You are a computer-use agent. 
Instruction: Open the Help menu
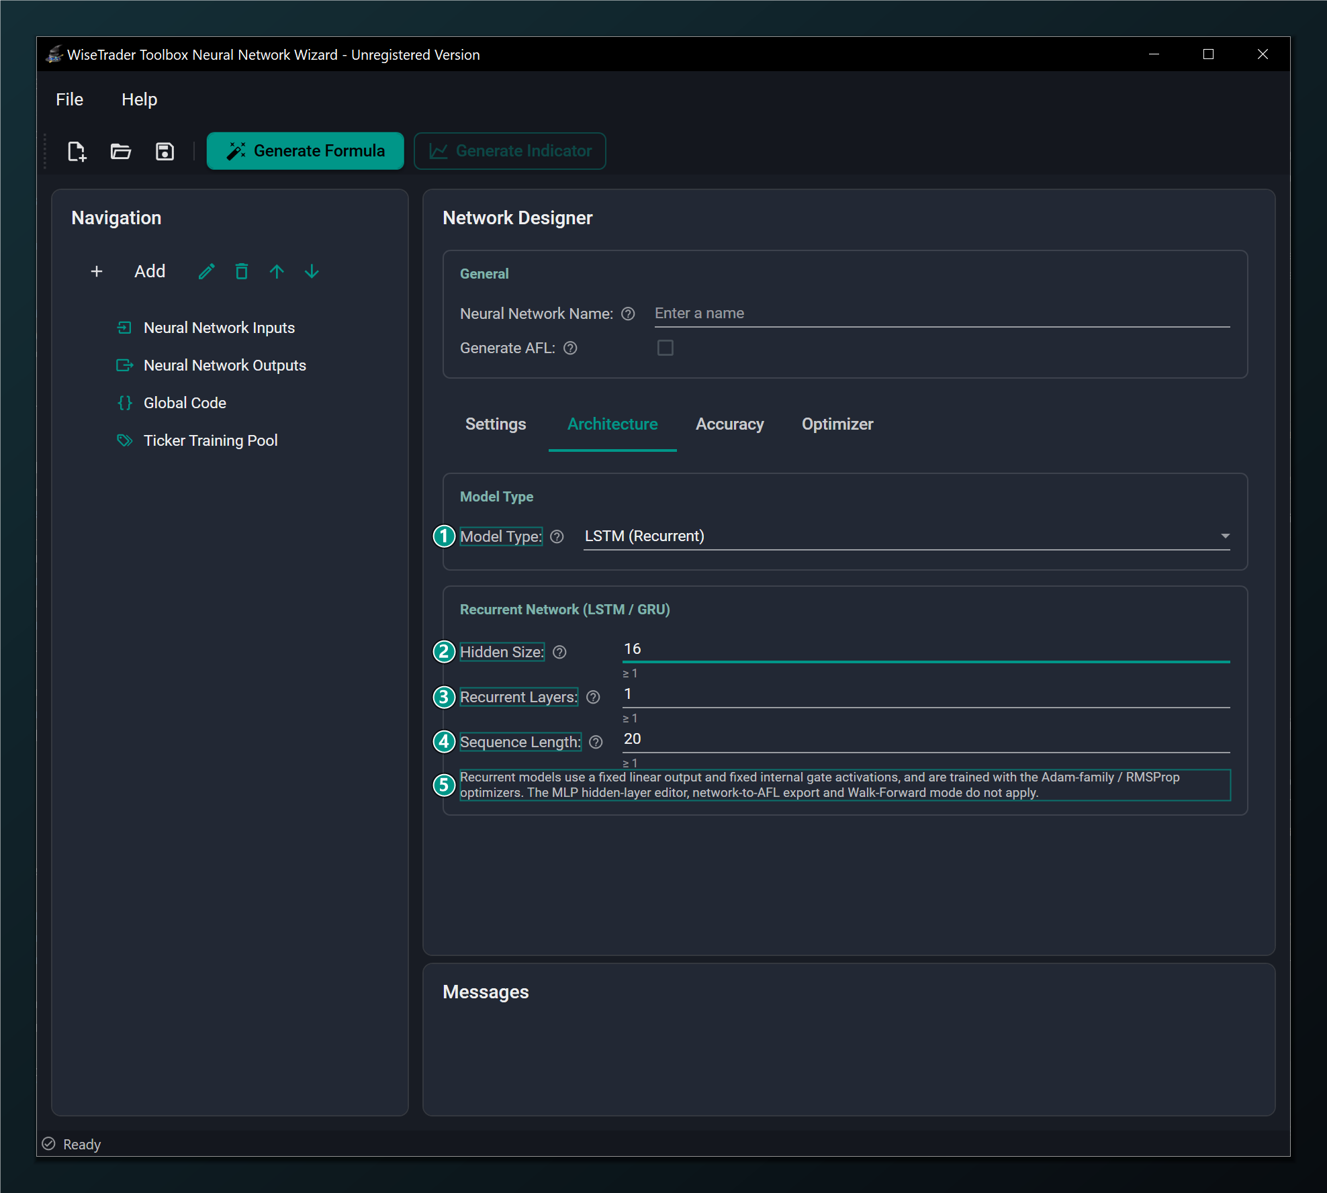[140, 99]
